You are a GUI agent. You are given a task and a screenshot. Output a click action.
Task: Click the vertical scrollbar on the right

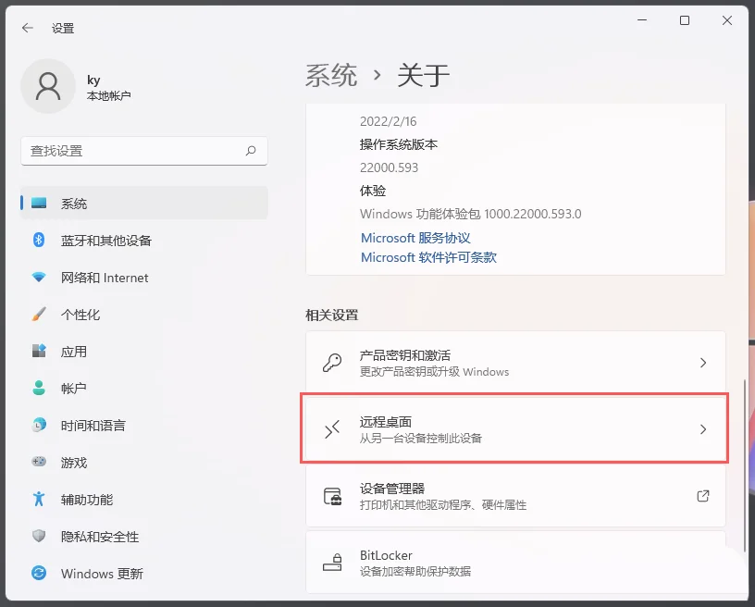coord(746,466)
